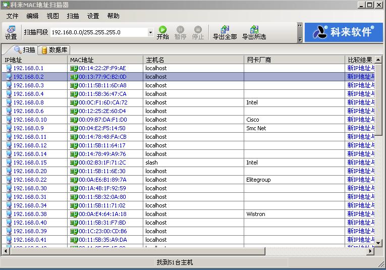Click the network card icon beside 00:09:B7:DA:F1:D0
This screenshot has width=386, height=270.
tap(74, 120)
